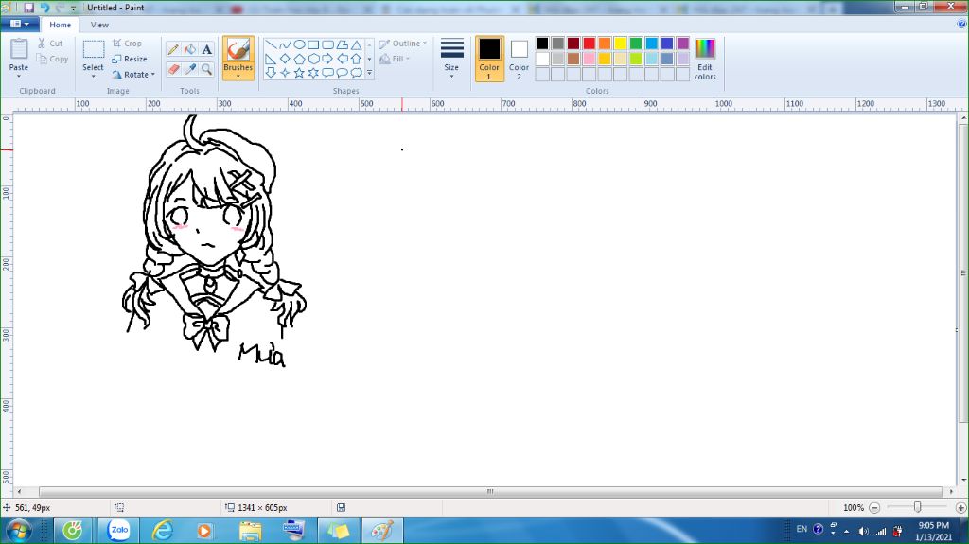
Task: Open the Windows Start button
Action: pos(18,531)
